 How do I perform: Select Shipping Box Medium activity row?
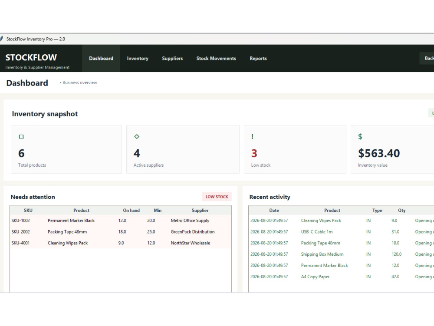[x=341, y=254]
